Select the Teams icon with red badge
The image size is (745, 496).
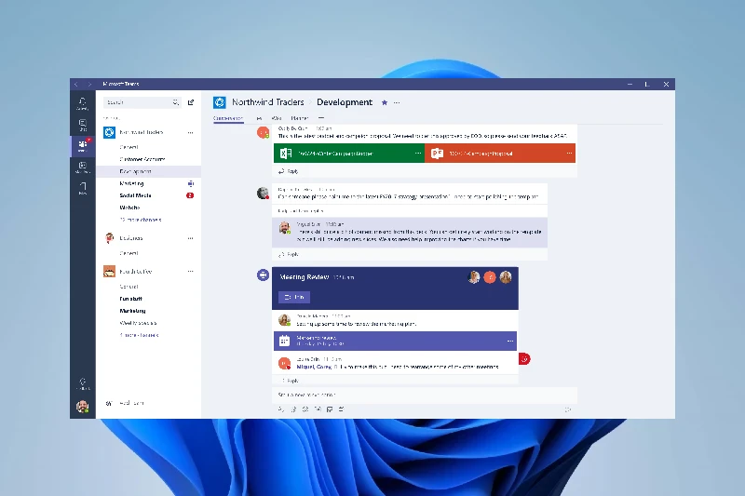click(x=83, y=145)
